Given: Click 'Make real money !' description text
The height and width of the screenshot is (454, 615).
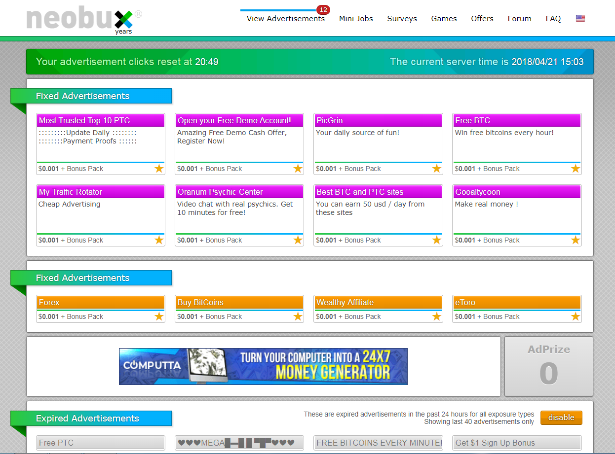Looking at the screenshot, I should click(x=486, y=204).
